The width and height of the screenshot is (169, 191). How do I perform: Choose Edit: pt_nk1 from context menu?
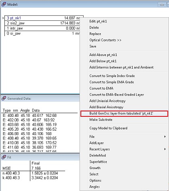coord(98,21)
